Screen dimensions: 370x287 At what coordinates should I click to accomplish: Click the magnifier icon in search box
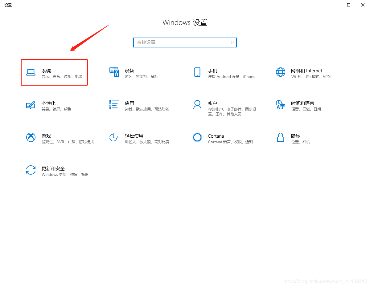click(x=232, y=42)
